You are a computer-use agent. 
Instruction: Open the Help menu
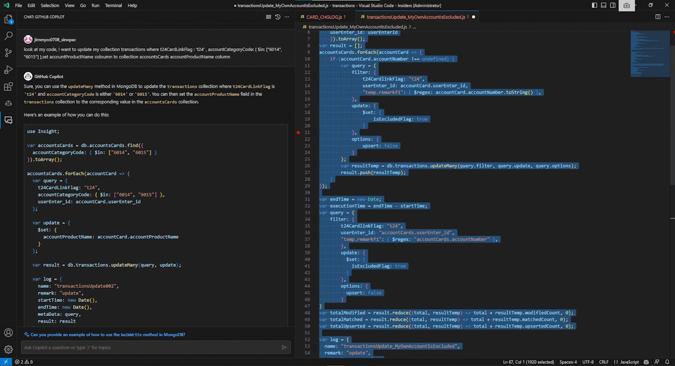132,5
